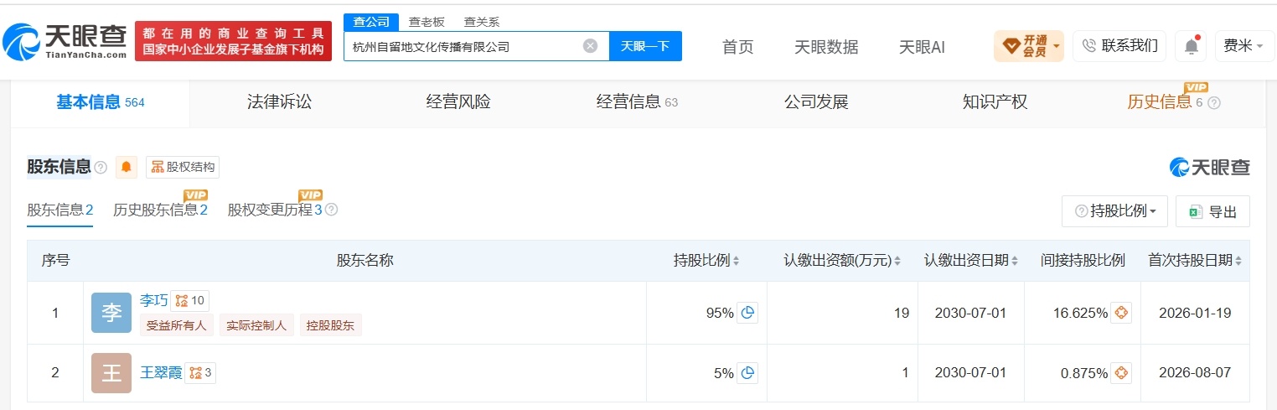Click the 天眼一下 search button

[645, 46]
